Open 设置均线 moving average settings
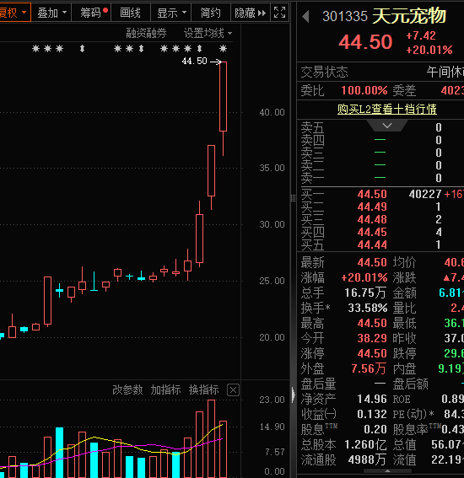Screen dimensions: 464x478 tap(208, 33)
